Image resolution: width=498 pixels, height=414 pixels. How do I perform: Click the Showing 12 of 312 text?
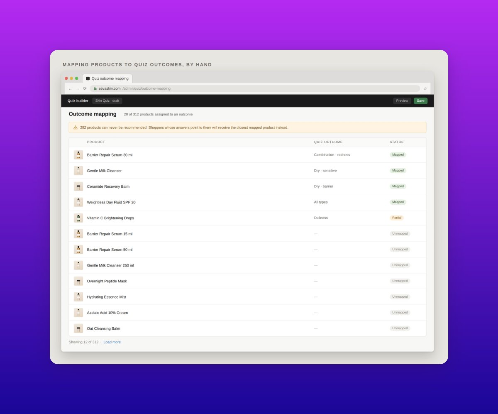click(83, 342)
